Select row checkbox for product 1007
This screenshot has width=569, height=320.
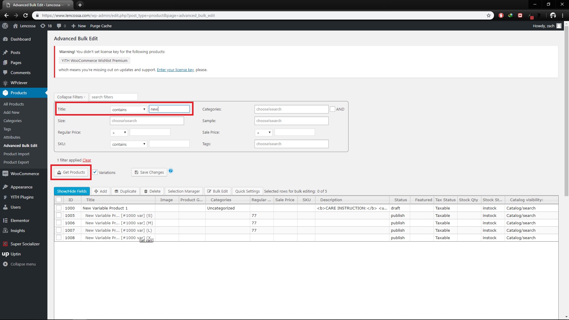pyautogui.click(x=59, y=230)
